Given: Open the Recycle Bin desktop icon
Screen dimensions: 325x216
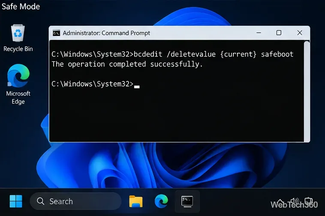Looking at the screenshot, I should coord(18,38).
